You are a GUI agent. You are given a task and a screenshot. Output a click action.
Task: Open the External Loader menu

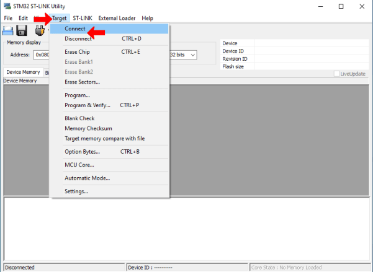coord(117,18)
